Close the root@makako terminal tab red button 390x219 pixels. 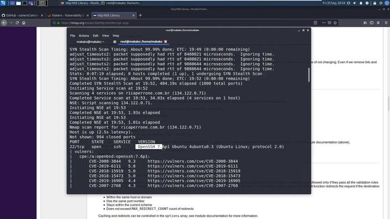[x=166, y=42]
